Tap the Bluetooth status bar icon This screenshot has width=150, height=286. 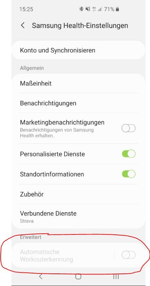(81, 9)
